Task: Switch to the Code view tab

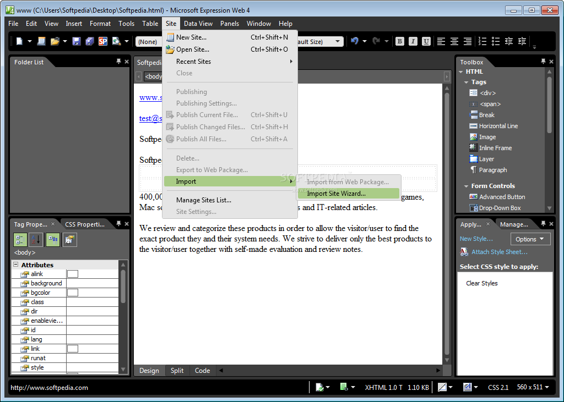Action: tap(203, 371)
